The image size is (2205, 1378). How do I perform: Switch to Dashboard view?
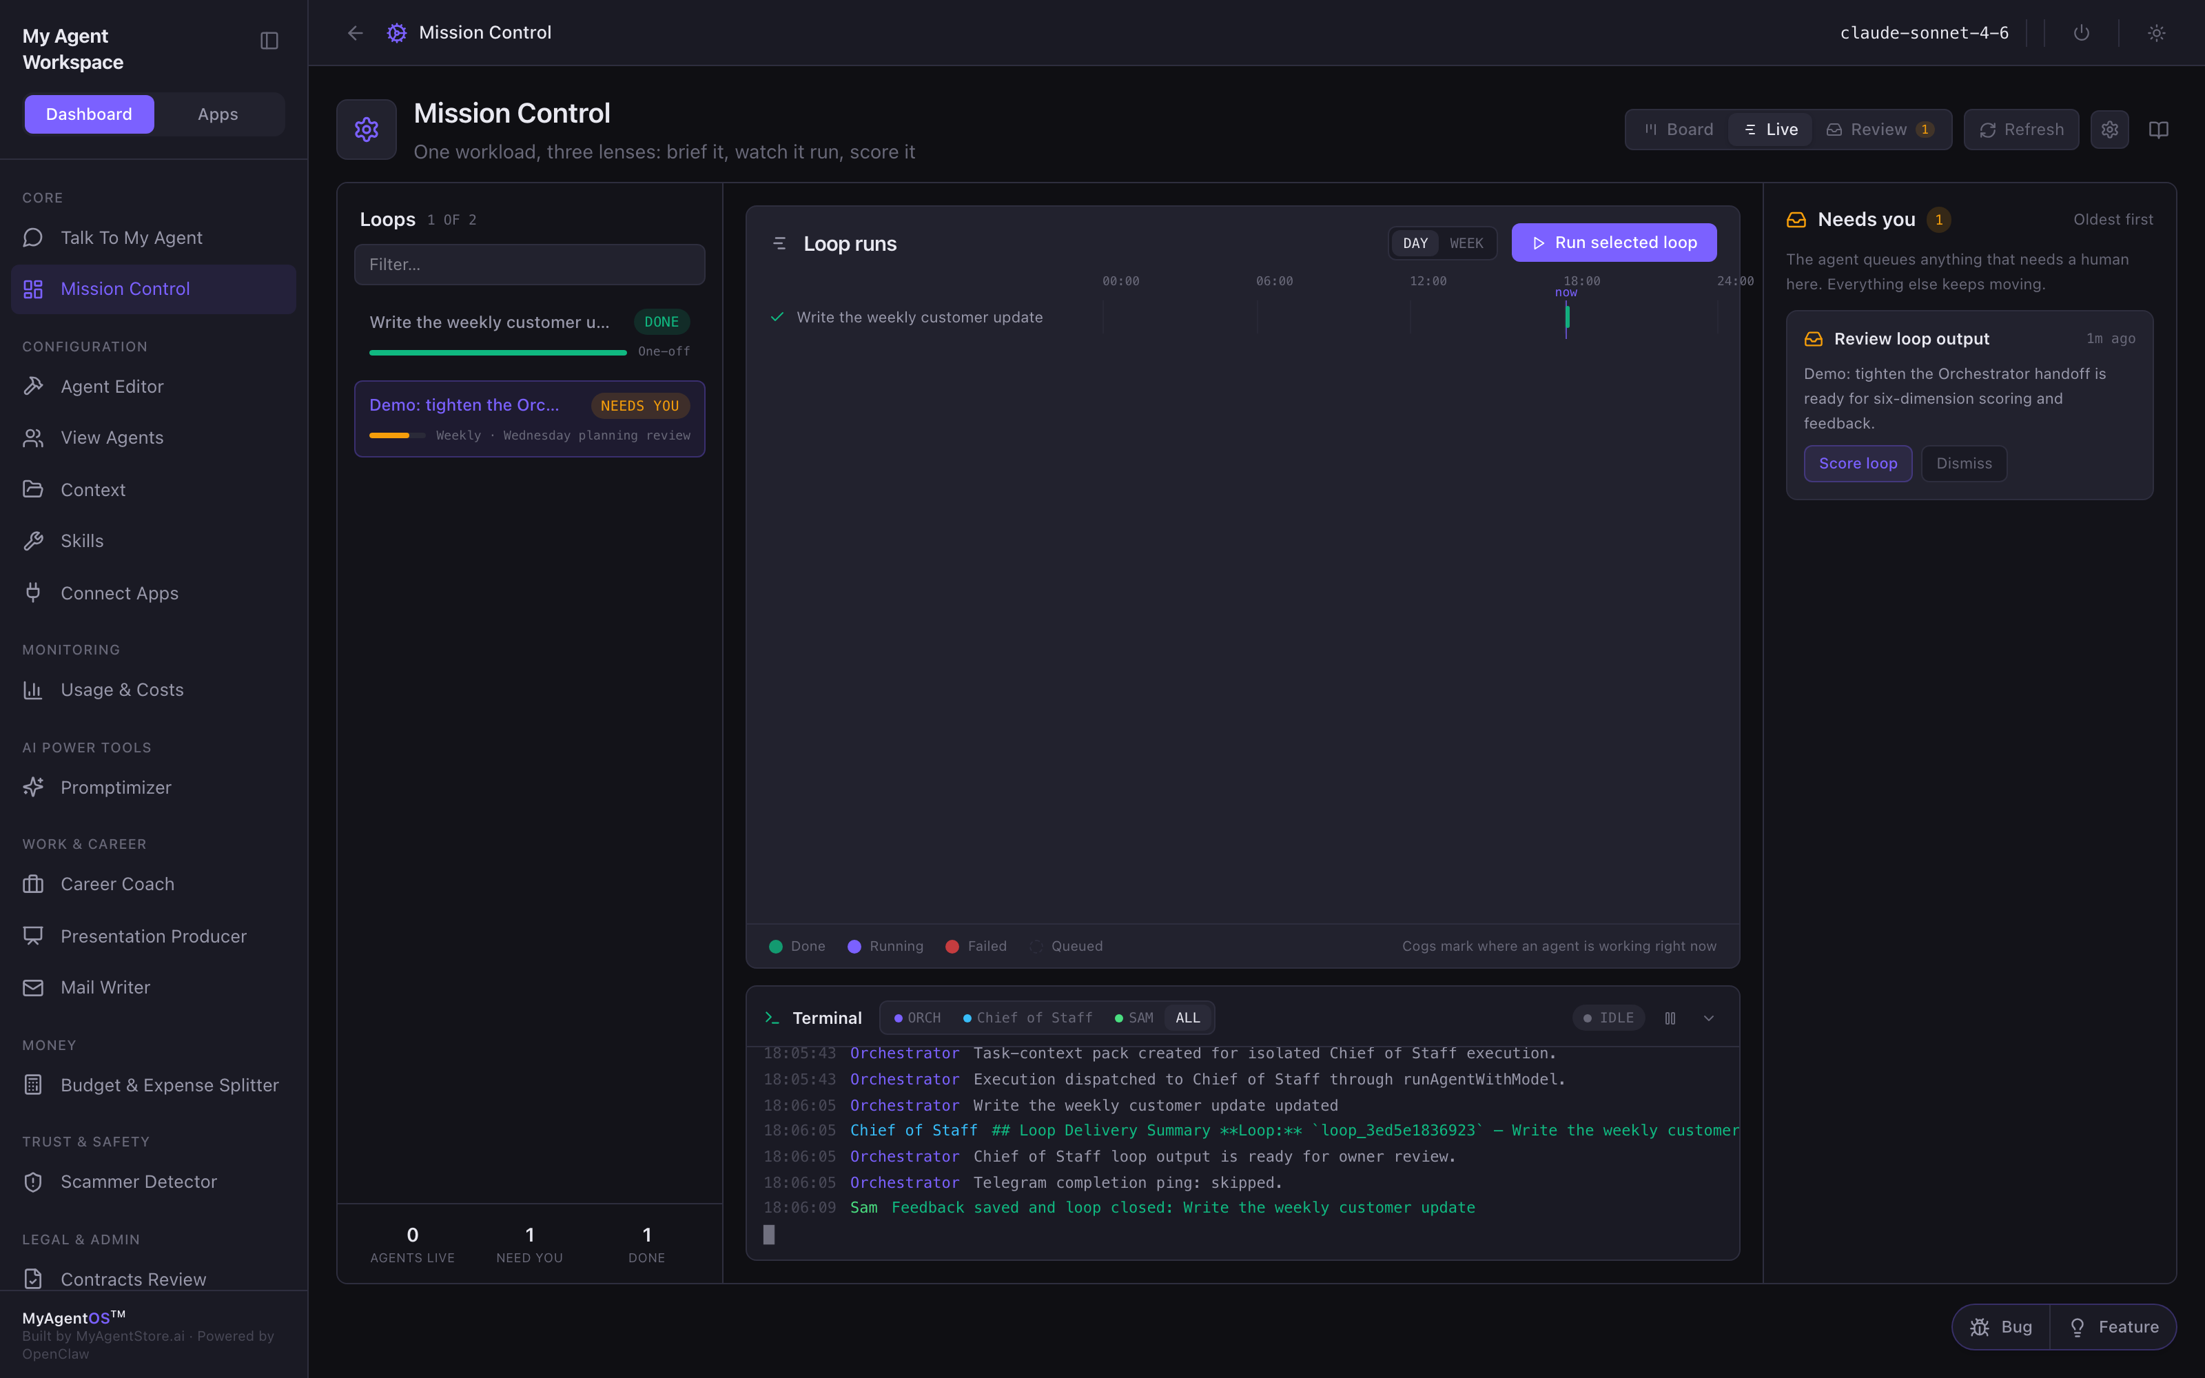[x=90, y=114]
